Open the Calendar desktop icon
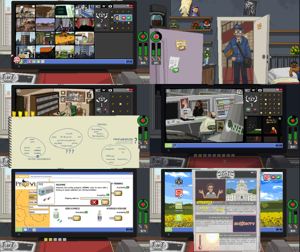The image size is (300, 252). [179, 206]
